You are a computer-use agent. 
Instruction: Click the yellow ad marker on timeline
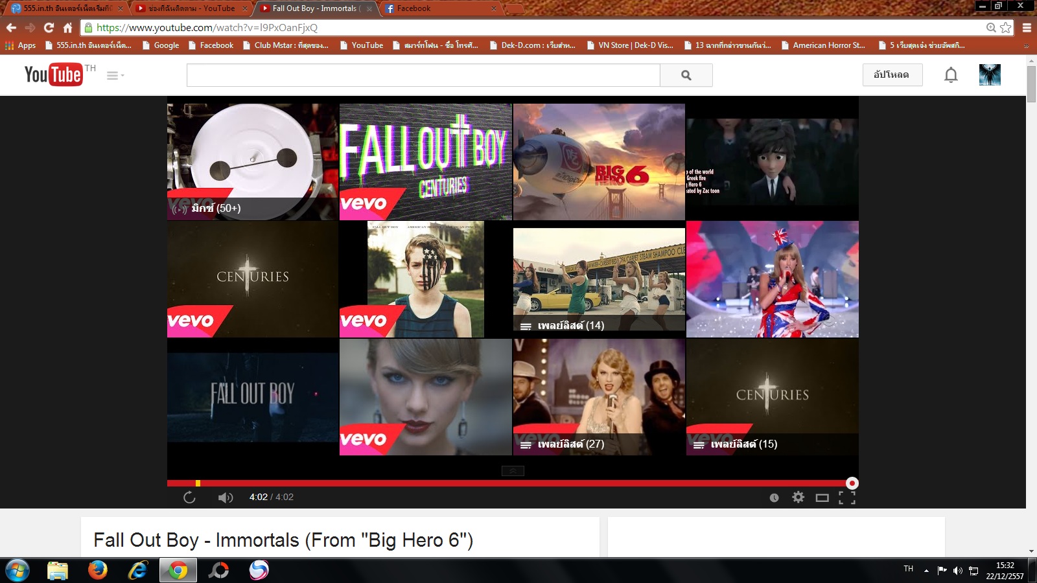[x=198, y=483]
